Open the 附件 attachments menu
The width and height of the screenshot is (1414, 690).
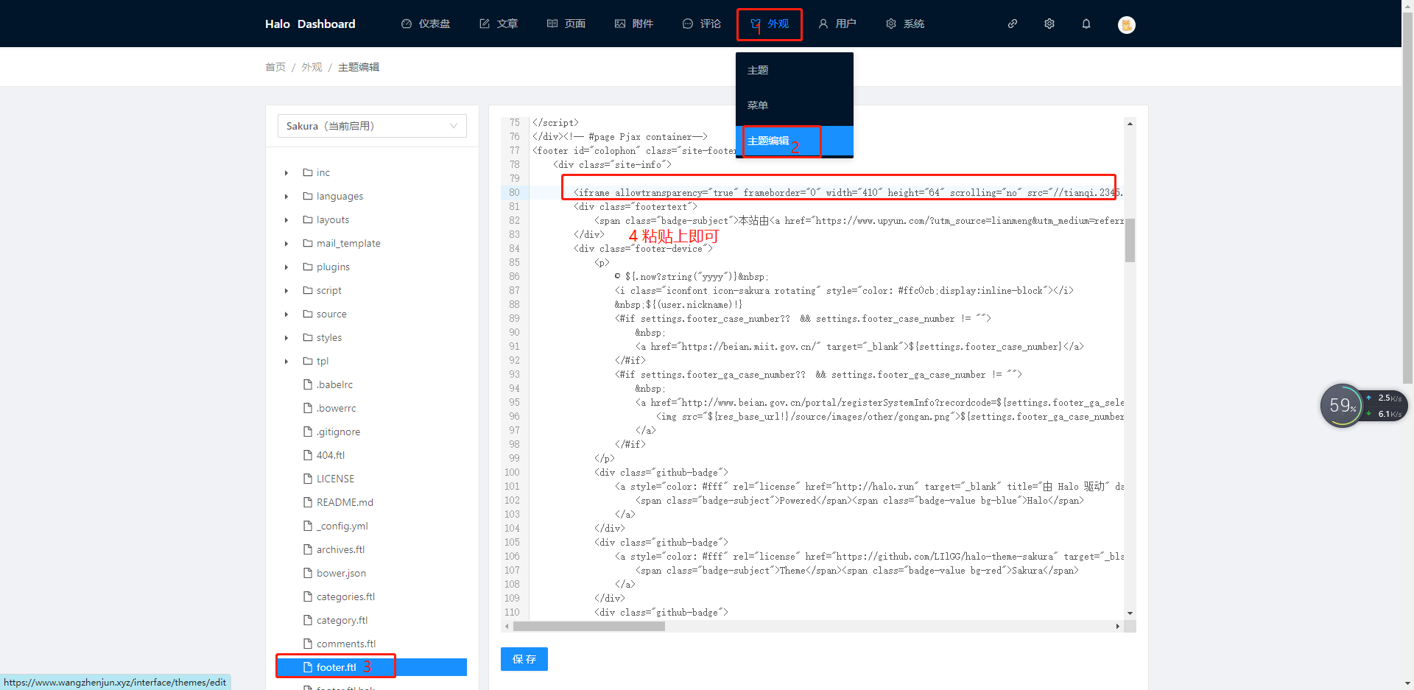tap(634, 24)
